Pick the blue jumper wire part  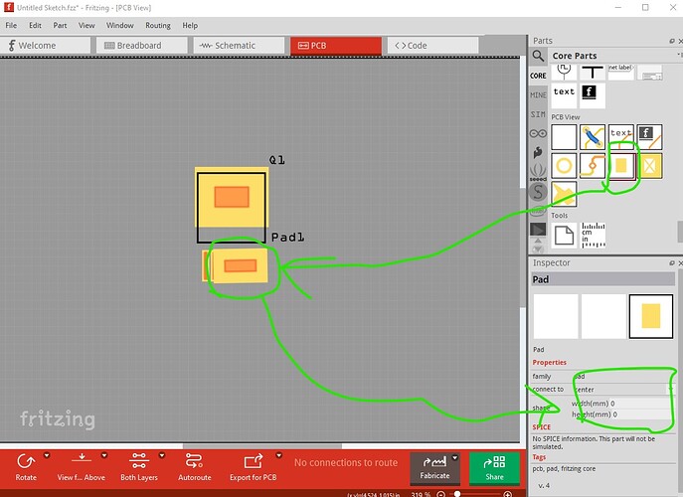click(x=593, y=137)
